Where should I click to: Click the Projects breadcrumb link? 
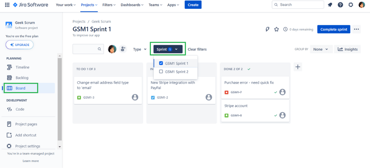point(79,22)
